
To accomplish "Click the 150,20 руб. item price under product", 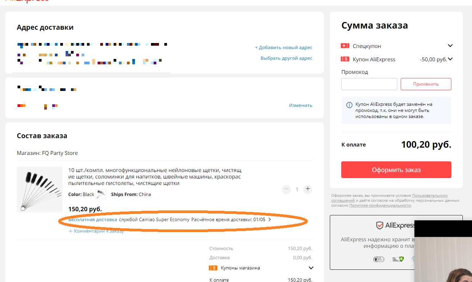I will (85, 209).
